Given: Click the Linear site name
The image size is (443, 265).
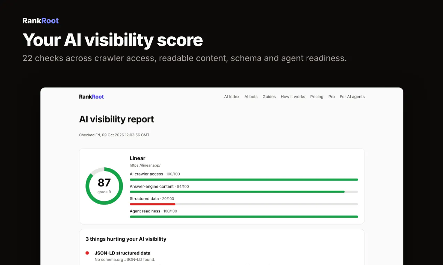Looking at the screenshot, I should [x=137, y=158].
